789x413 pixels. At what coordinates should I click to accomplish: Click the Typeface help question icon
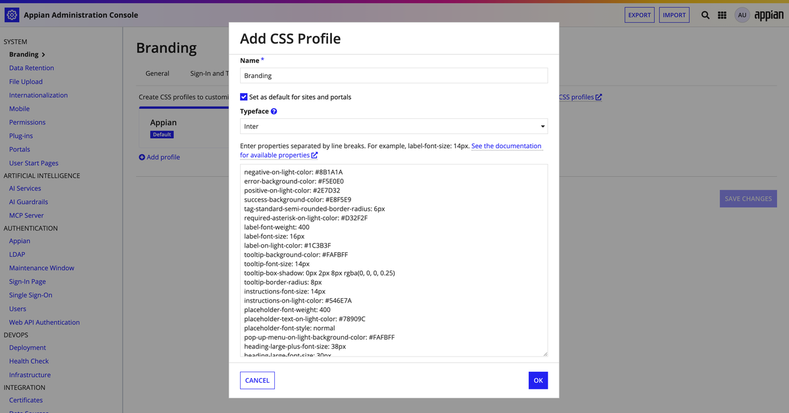click(x=274, y=112)
